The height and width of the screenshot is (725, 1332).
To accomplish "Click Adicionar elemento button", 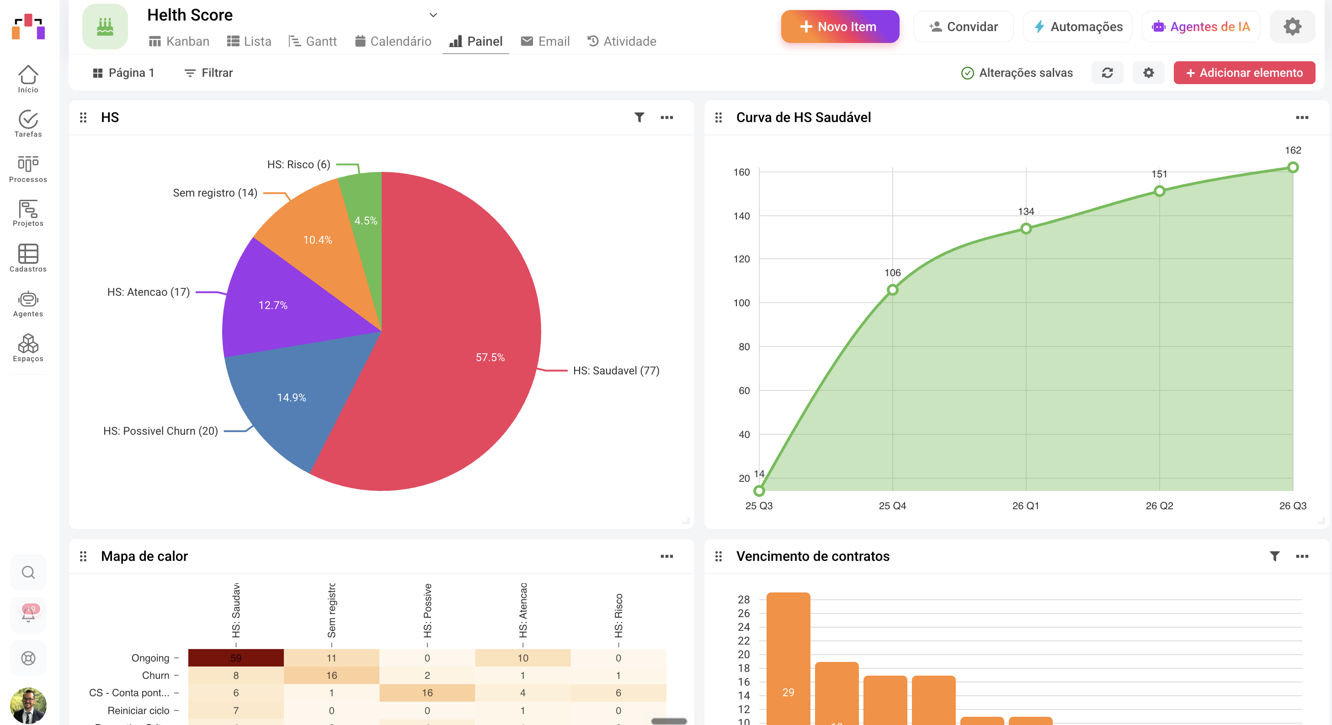I will (x=1244, y=73).
